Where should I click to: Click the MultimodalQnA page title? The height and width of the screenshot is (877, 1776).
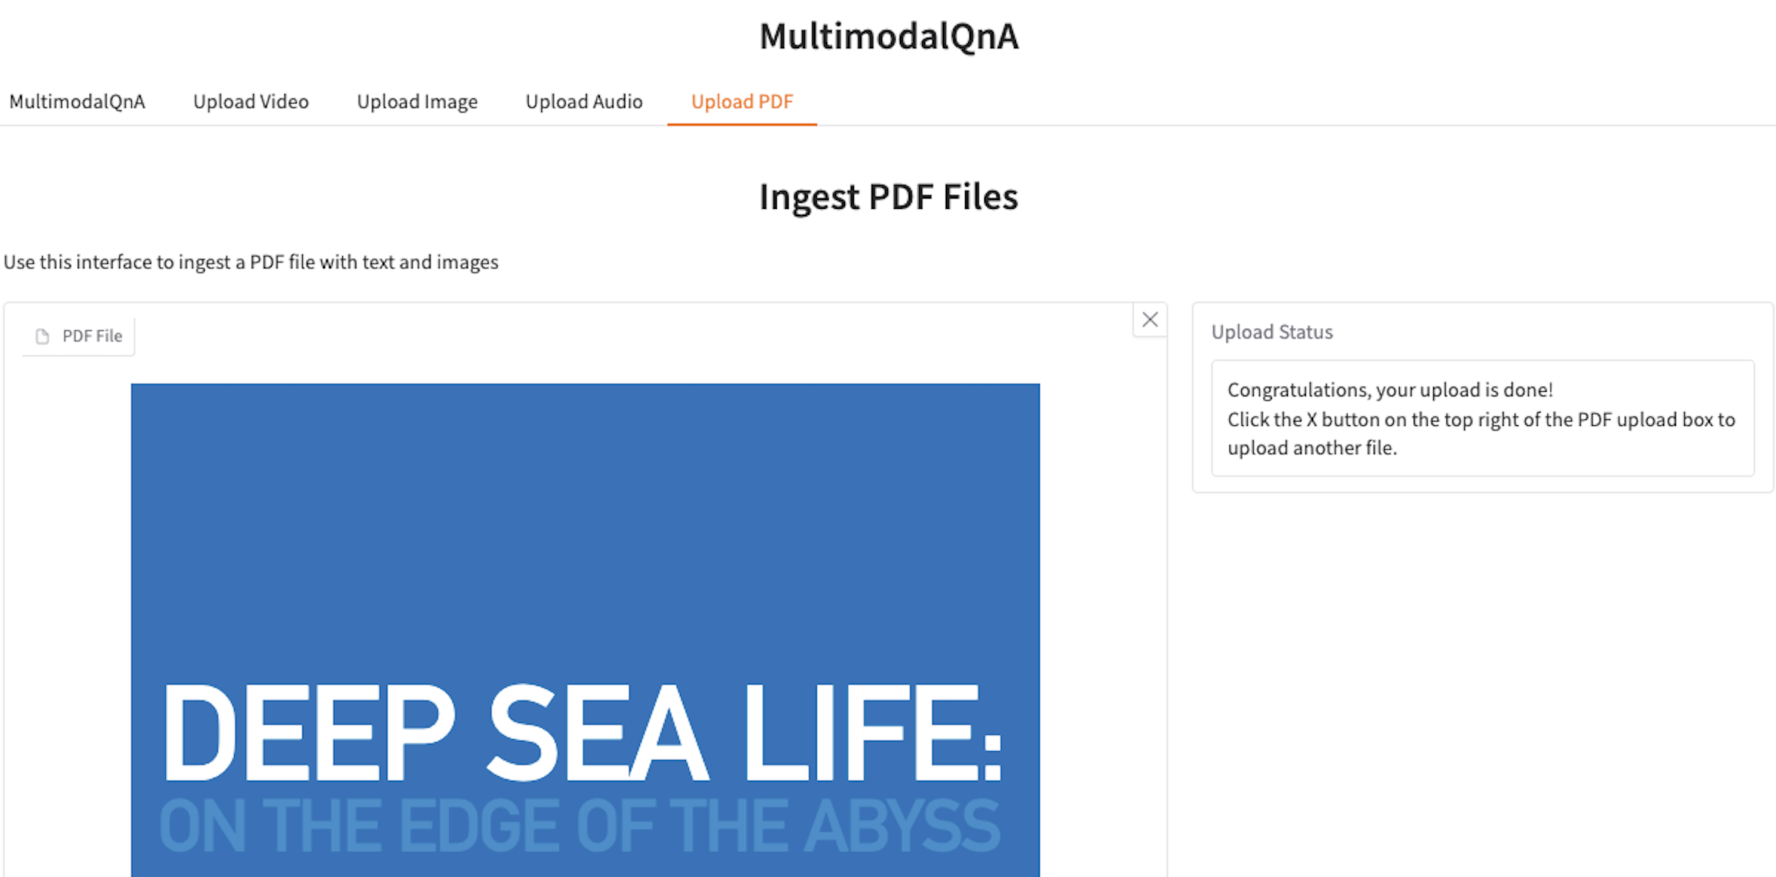tap(888, 36)
